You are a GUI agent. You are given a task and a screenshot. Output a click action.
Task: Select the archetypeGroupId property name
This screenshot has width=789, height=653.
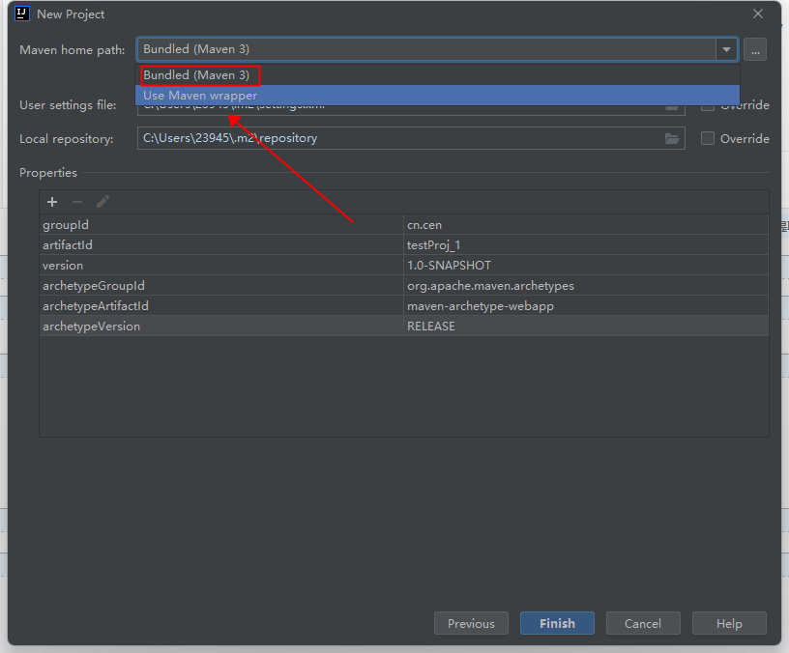tap(94, 286)
